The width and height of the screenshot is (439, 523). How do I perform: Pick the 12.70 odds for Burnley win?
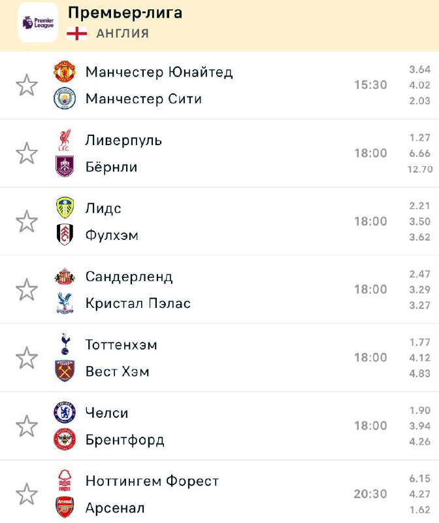[418, 169]
